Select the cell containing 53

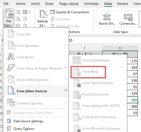(x=132, y=113)
